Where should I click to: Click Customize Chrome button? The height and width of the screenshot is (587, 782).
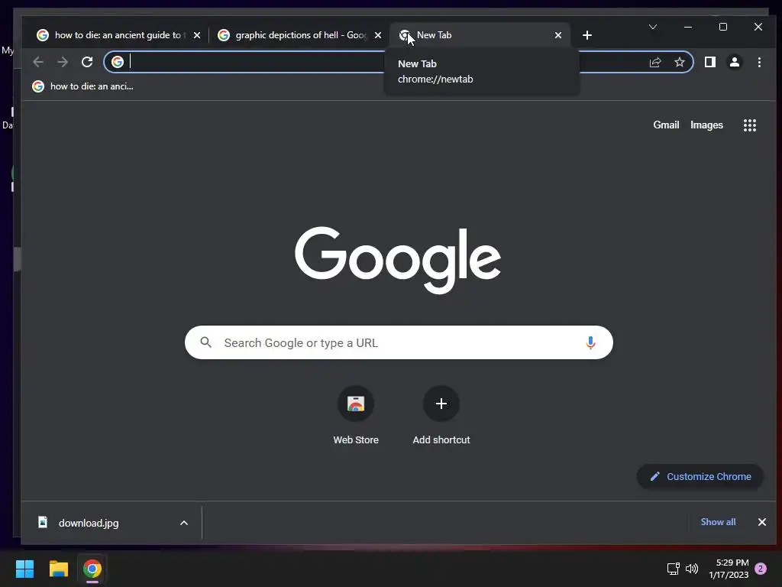pyautogui.click(x=700, y=477)
